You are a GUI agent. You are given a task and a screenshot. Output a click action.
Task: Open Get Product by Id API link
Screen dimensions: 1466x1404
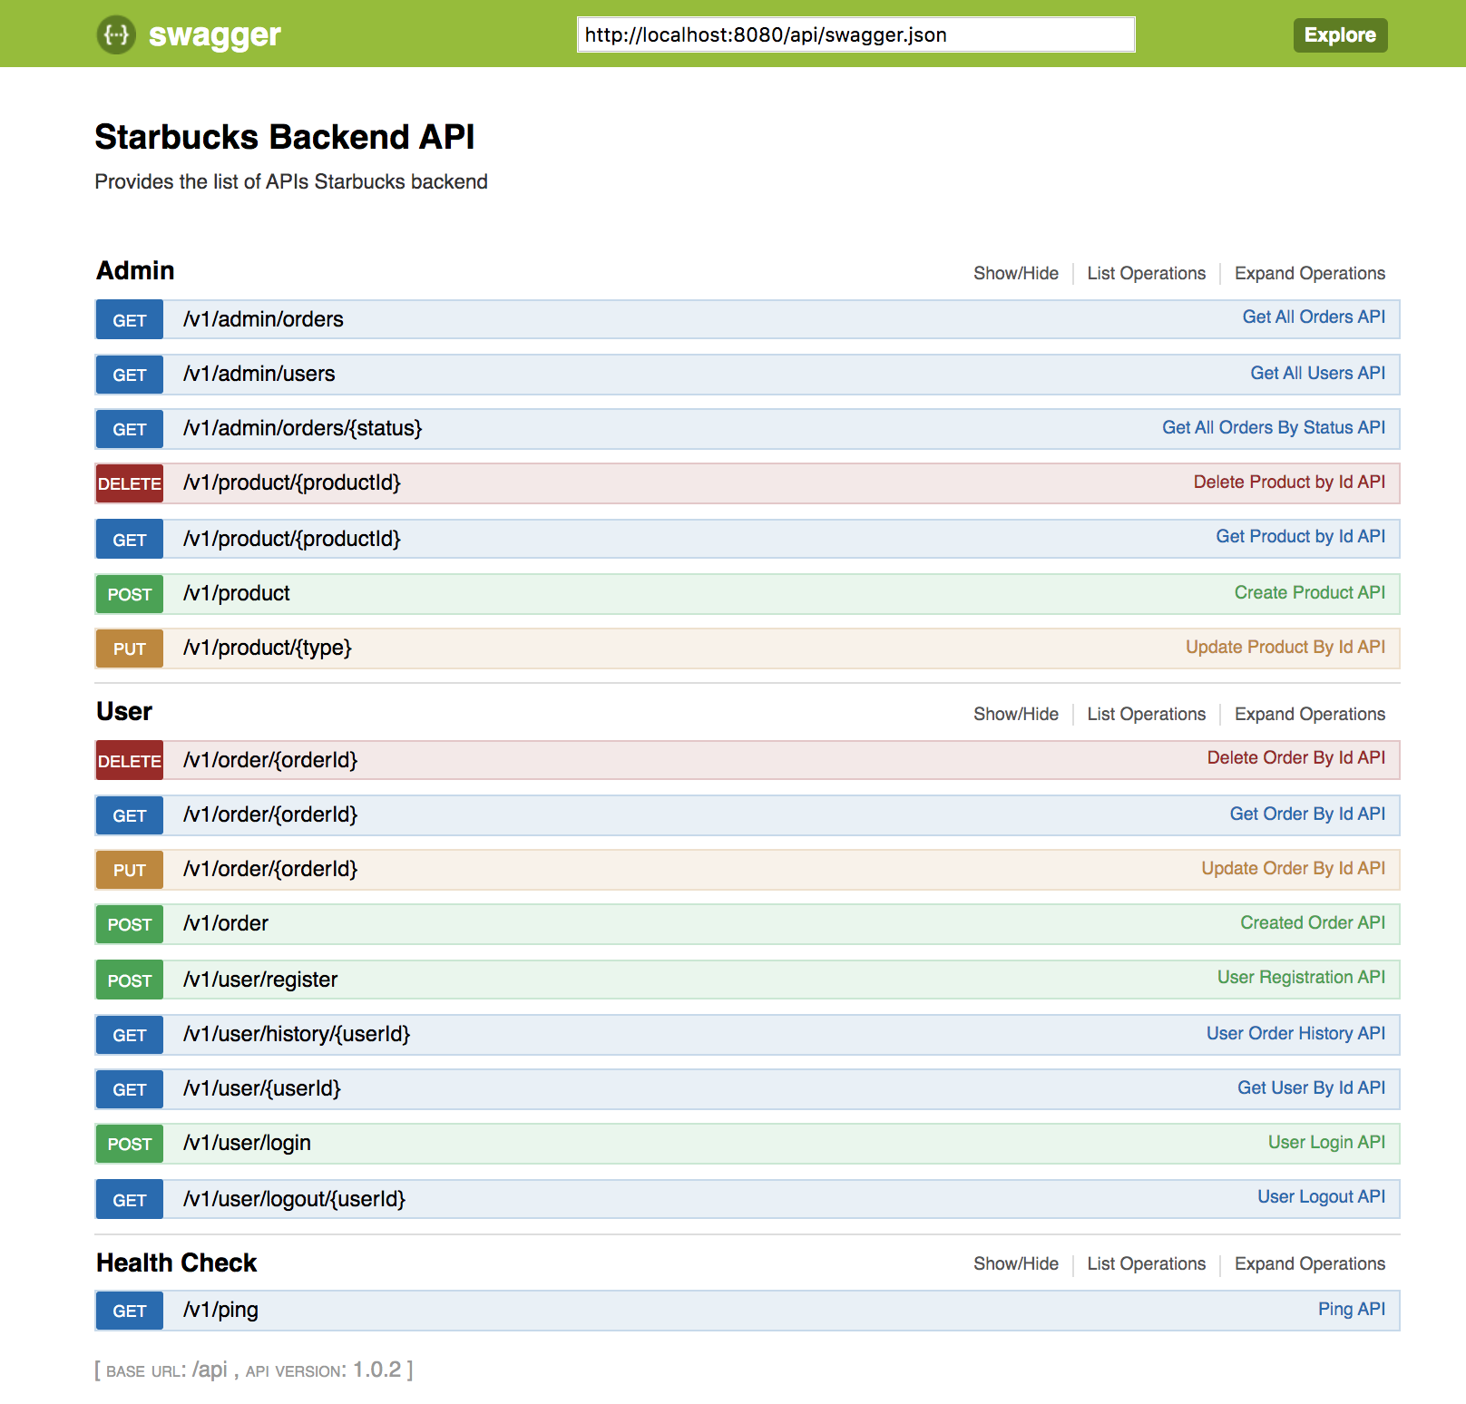(1300, 536)
